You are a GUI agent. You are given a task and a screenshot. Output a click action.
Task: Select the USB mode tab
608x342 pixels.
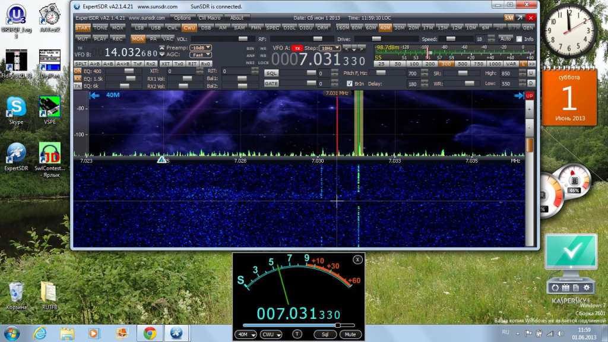(x=156, y=28)
